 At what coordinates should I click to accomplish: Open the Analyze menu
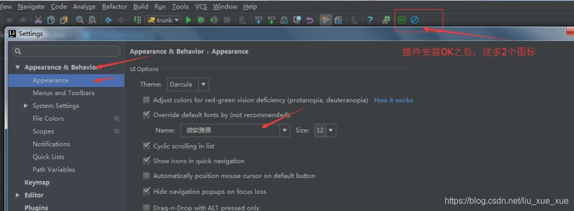84,6
